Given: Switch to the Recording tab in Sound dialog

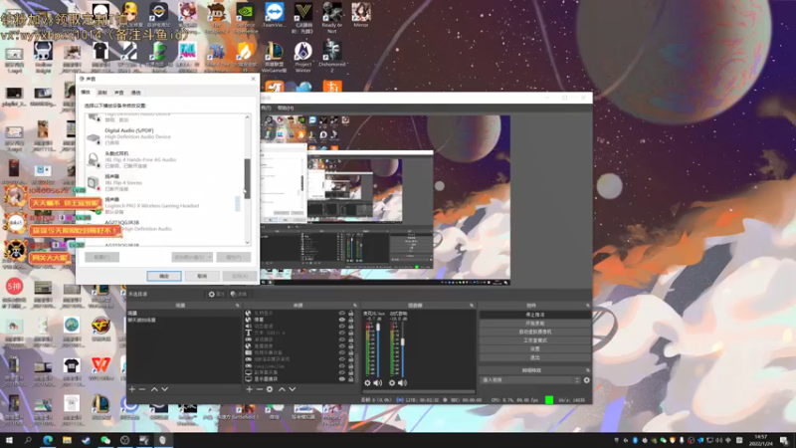Looking at the screenshot, I should click(102, 93).
